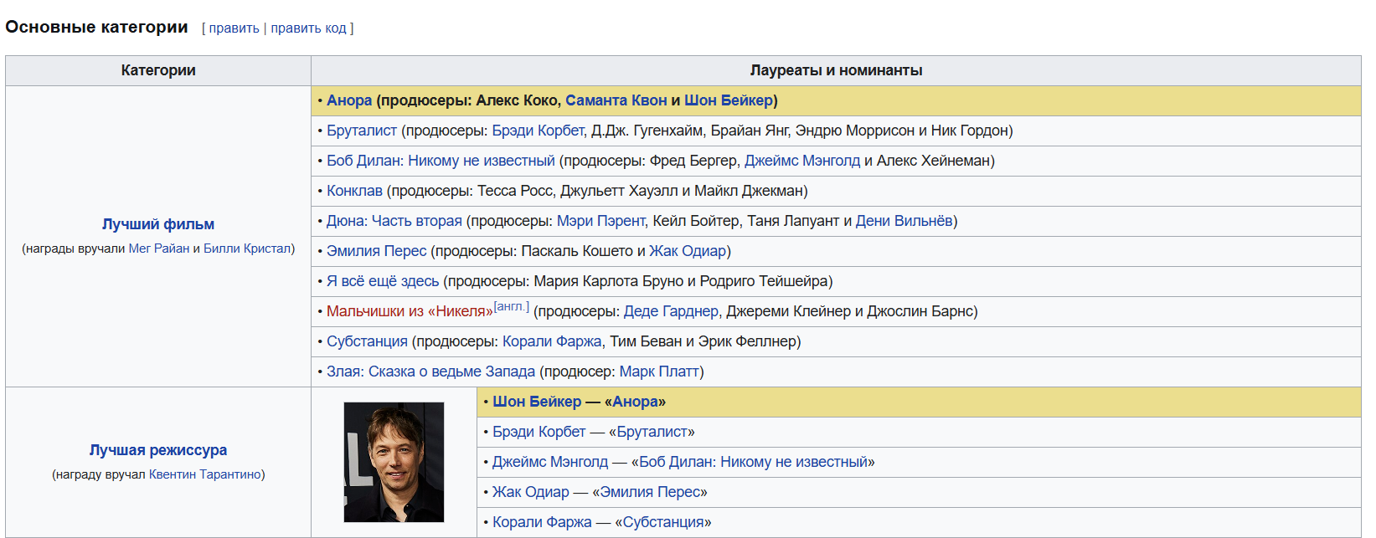Open the «Конклав» film link
Image resolution: width=1376 pixels, height=538 pixels.
pos(354,191)
